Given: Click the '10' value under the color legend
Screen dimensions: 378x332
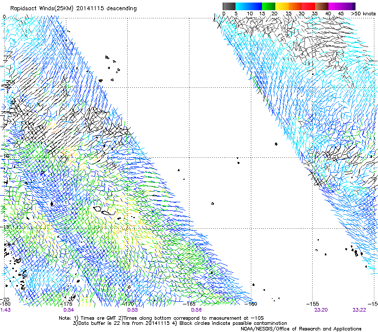Looking at the screenshot, I should (250, 14).
